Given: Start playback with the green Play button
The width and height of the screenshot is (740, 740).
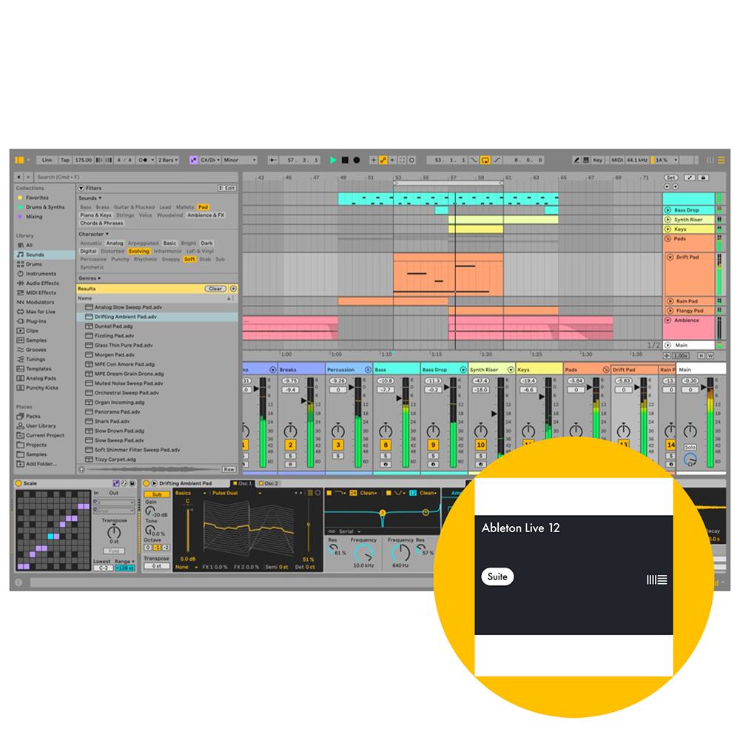Looking at the screenshot, I should coord(333,160).
